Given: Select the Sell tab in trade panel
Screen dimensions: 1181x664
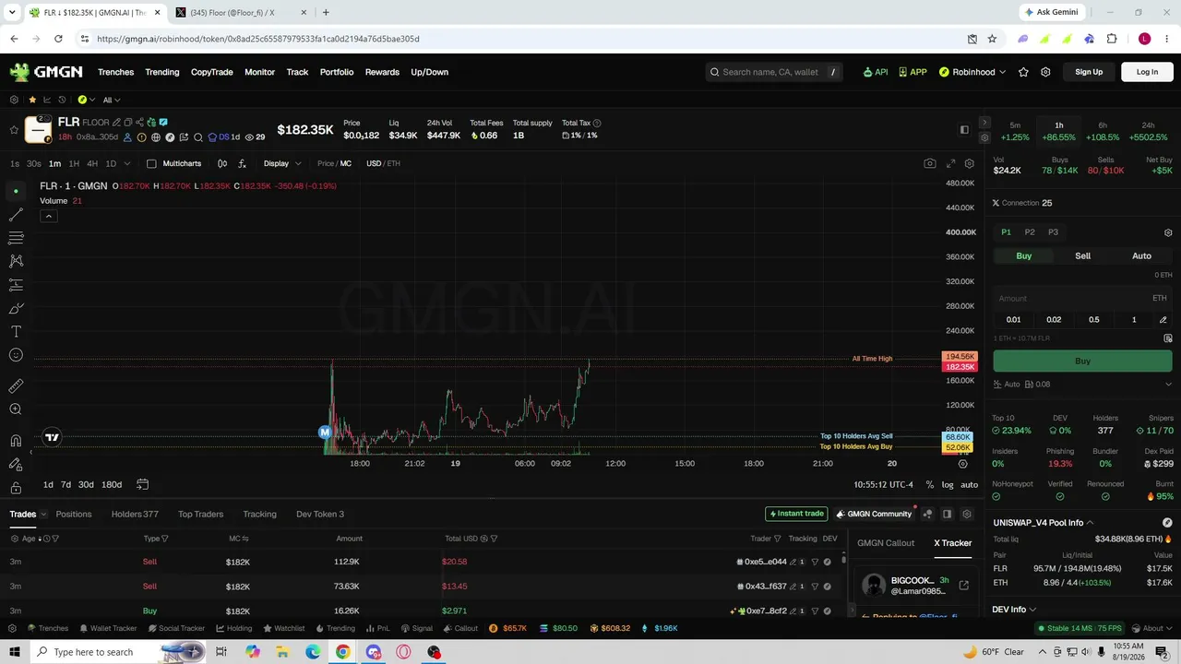Looking at the screenshot, I should [x=1082, y=255].
